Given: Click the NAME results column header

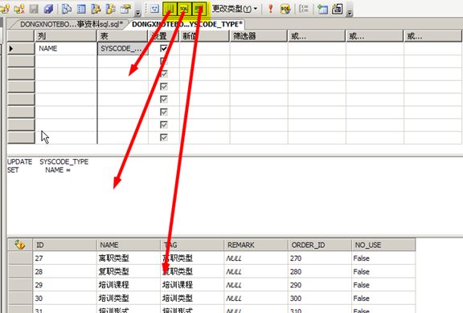Looking at the screenshot, I should pos(129,245).
